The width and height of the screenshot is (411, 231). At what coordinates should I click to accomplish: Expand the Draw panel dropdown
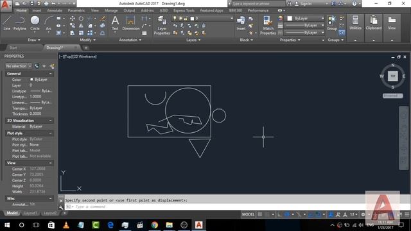click(34, 40)
